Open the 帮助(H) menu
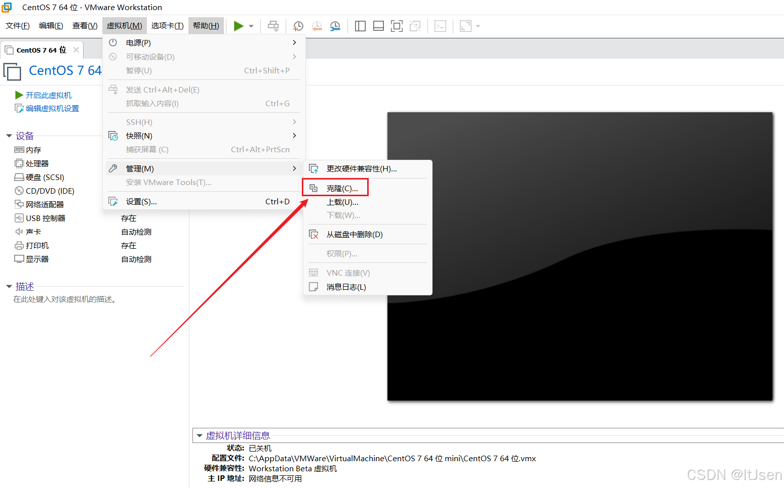Image resolution: width=784 pixels, height=488 pixels. 206,26
